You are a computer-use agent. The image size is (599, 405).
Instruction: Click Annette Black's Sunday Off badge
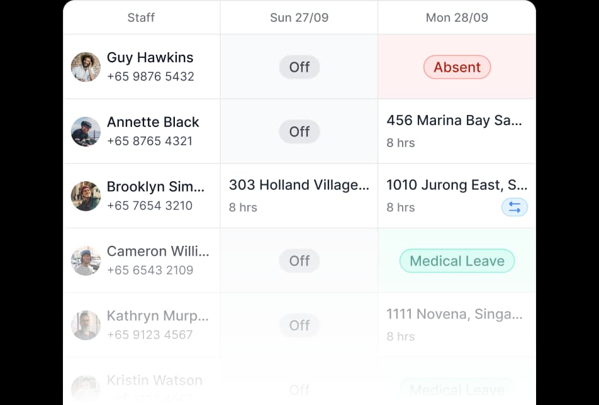[x=299, y=132]
